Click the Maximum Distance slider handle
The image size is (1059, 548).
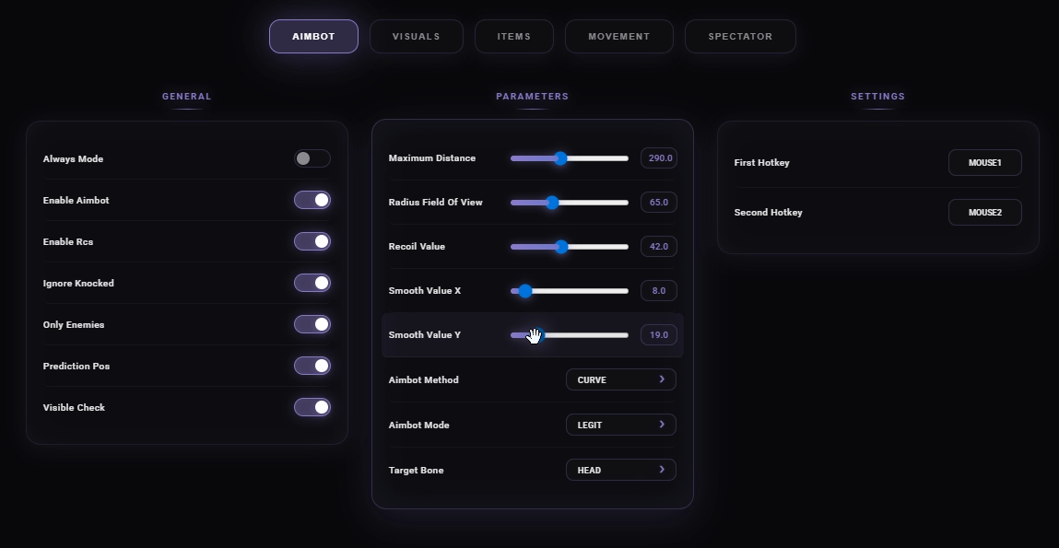tap(560, 158)
